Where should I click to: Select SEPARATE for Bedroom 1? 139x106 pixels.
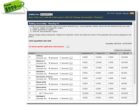pyautogui.click(x=49, y=63)
